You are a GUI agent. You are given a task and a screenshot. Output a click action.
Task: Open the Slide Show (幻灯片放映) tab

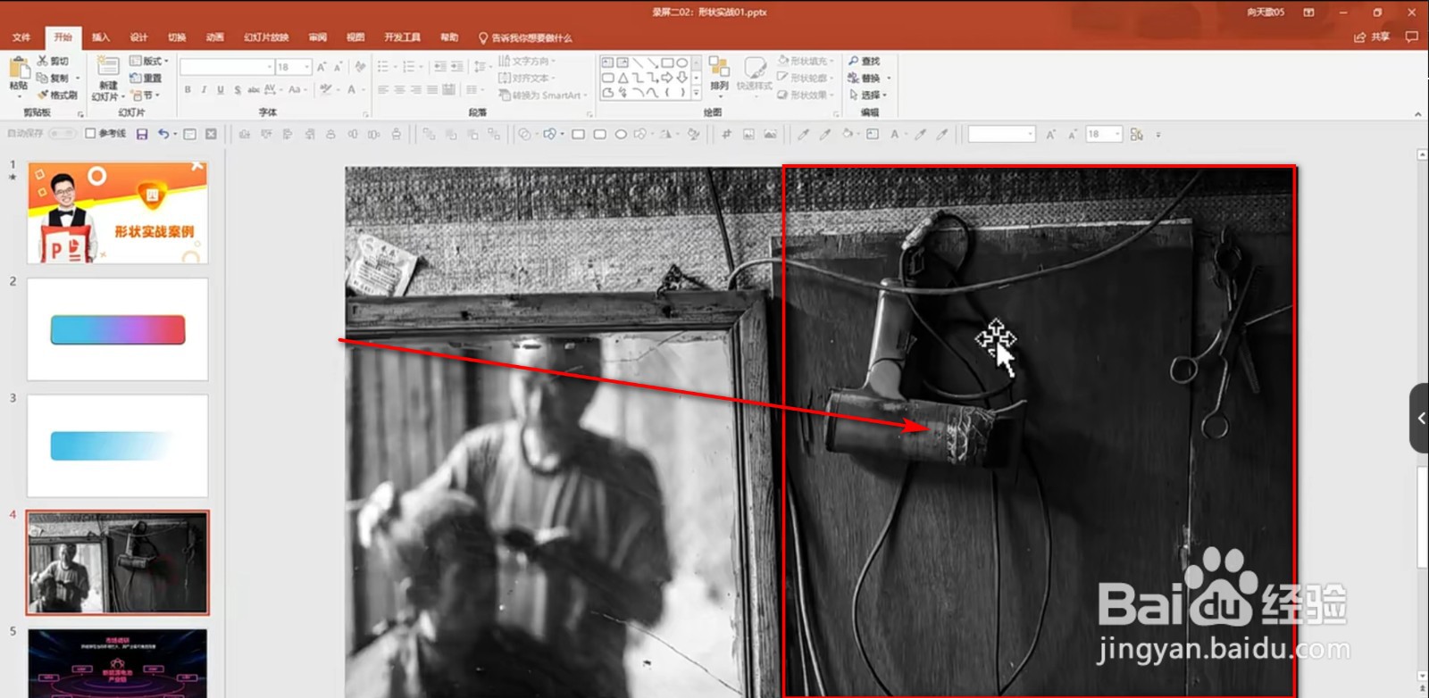click(x=266, y=37)
